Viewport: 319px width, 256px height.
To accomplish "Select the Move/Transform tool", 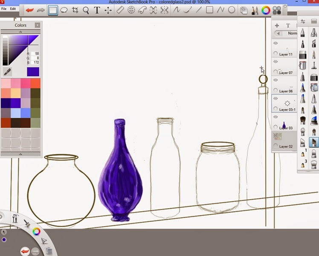I will [108, 10].
